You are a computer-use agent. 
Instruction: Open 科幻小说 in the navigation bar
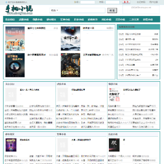(x=107, y=20)
